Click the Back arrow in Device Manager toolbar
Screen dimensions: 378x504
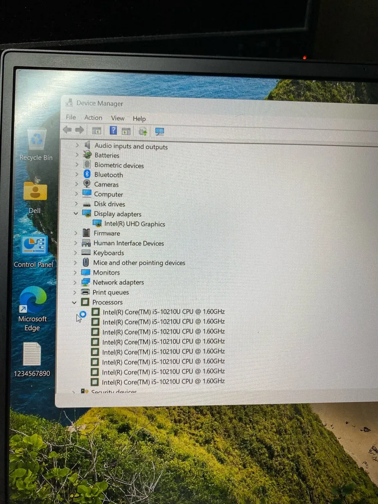(x=67, y=130)
